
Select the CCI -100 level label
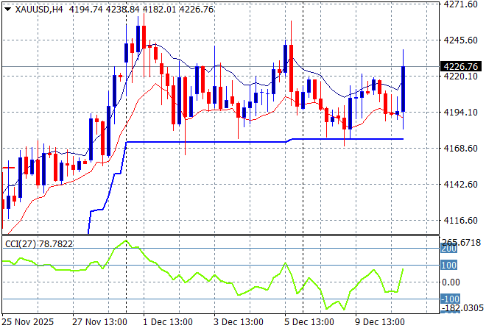pos(451,299)
